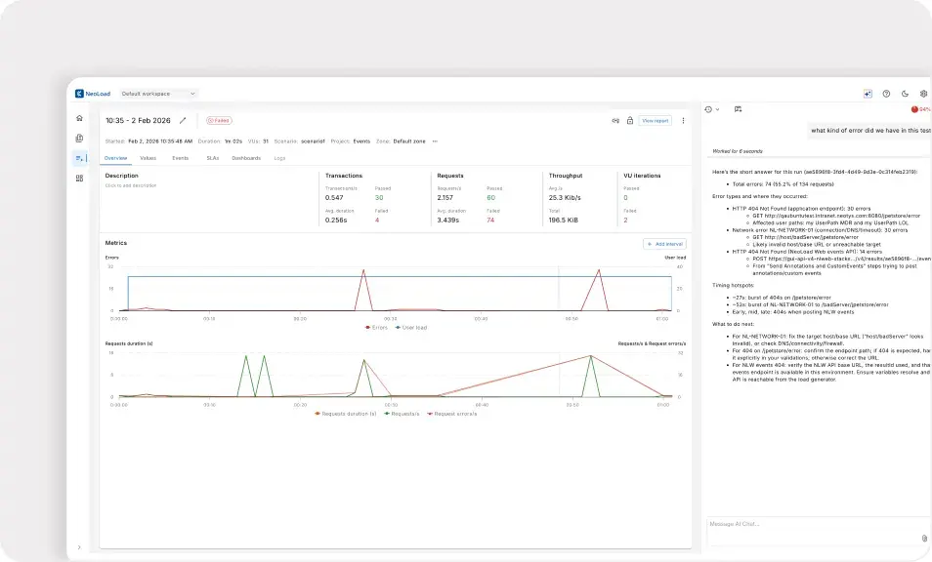Expand the chat history dropdown

coord(712,109)
